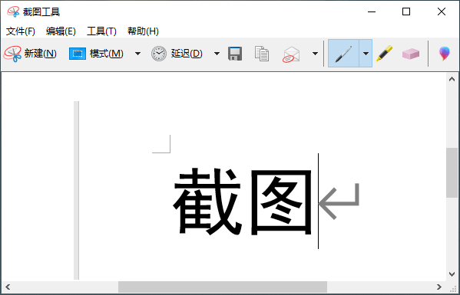Click the vertical scrollbar down arrow
Image resolution: width=460 pixels, height=295 pixels.
click(452, 274)
